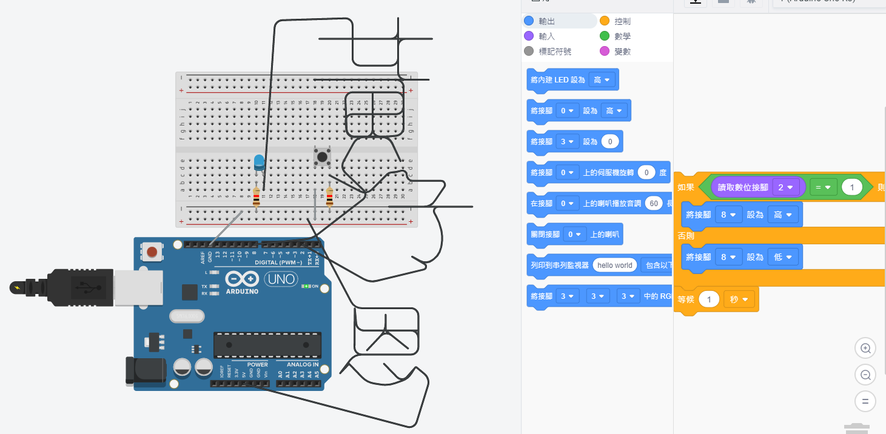886x434 pixels.
Task: Select the blue LED on breadboard
Action: pos(259,163)
